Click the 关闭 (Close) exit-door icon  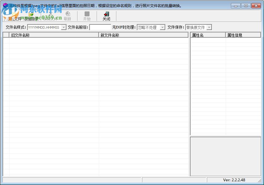pos(107,15)
